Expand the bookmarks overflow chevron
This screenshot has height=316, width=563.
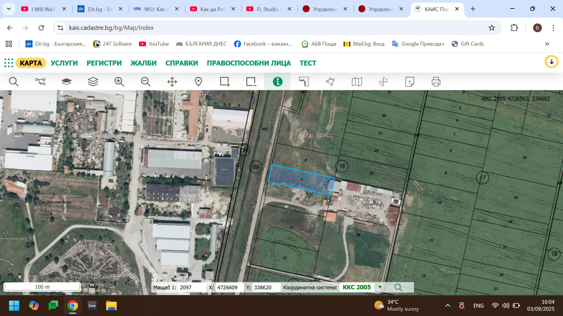tap(547, 44)
